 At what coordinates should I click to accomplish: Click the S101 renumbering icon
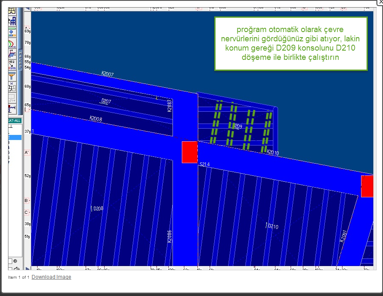[x=12, y=65]
